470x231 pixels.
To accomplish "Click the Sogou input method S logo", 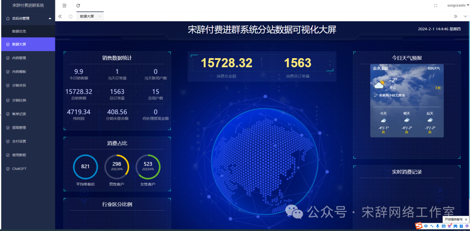I will (419, 226).
